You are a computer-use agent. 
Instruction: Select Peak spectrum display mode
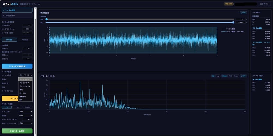[236, 76]
